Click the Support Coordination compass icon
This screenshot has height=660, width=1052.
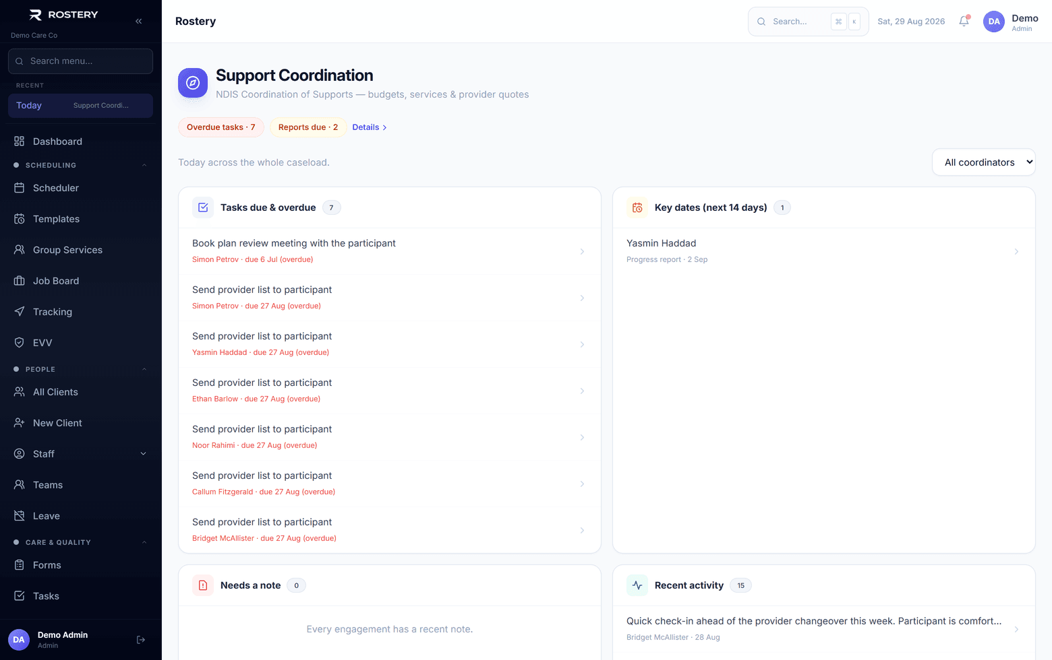[193, 83]
